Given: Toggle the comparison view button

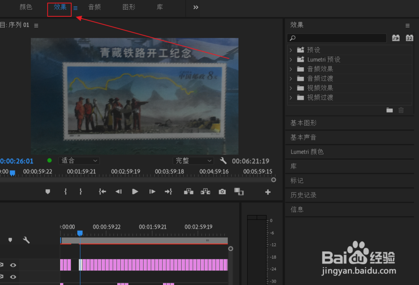Looking at the screenshot, I should point(239,192).
